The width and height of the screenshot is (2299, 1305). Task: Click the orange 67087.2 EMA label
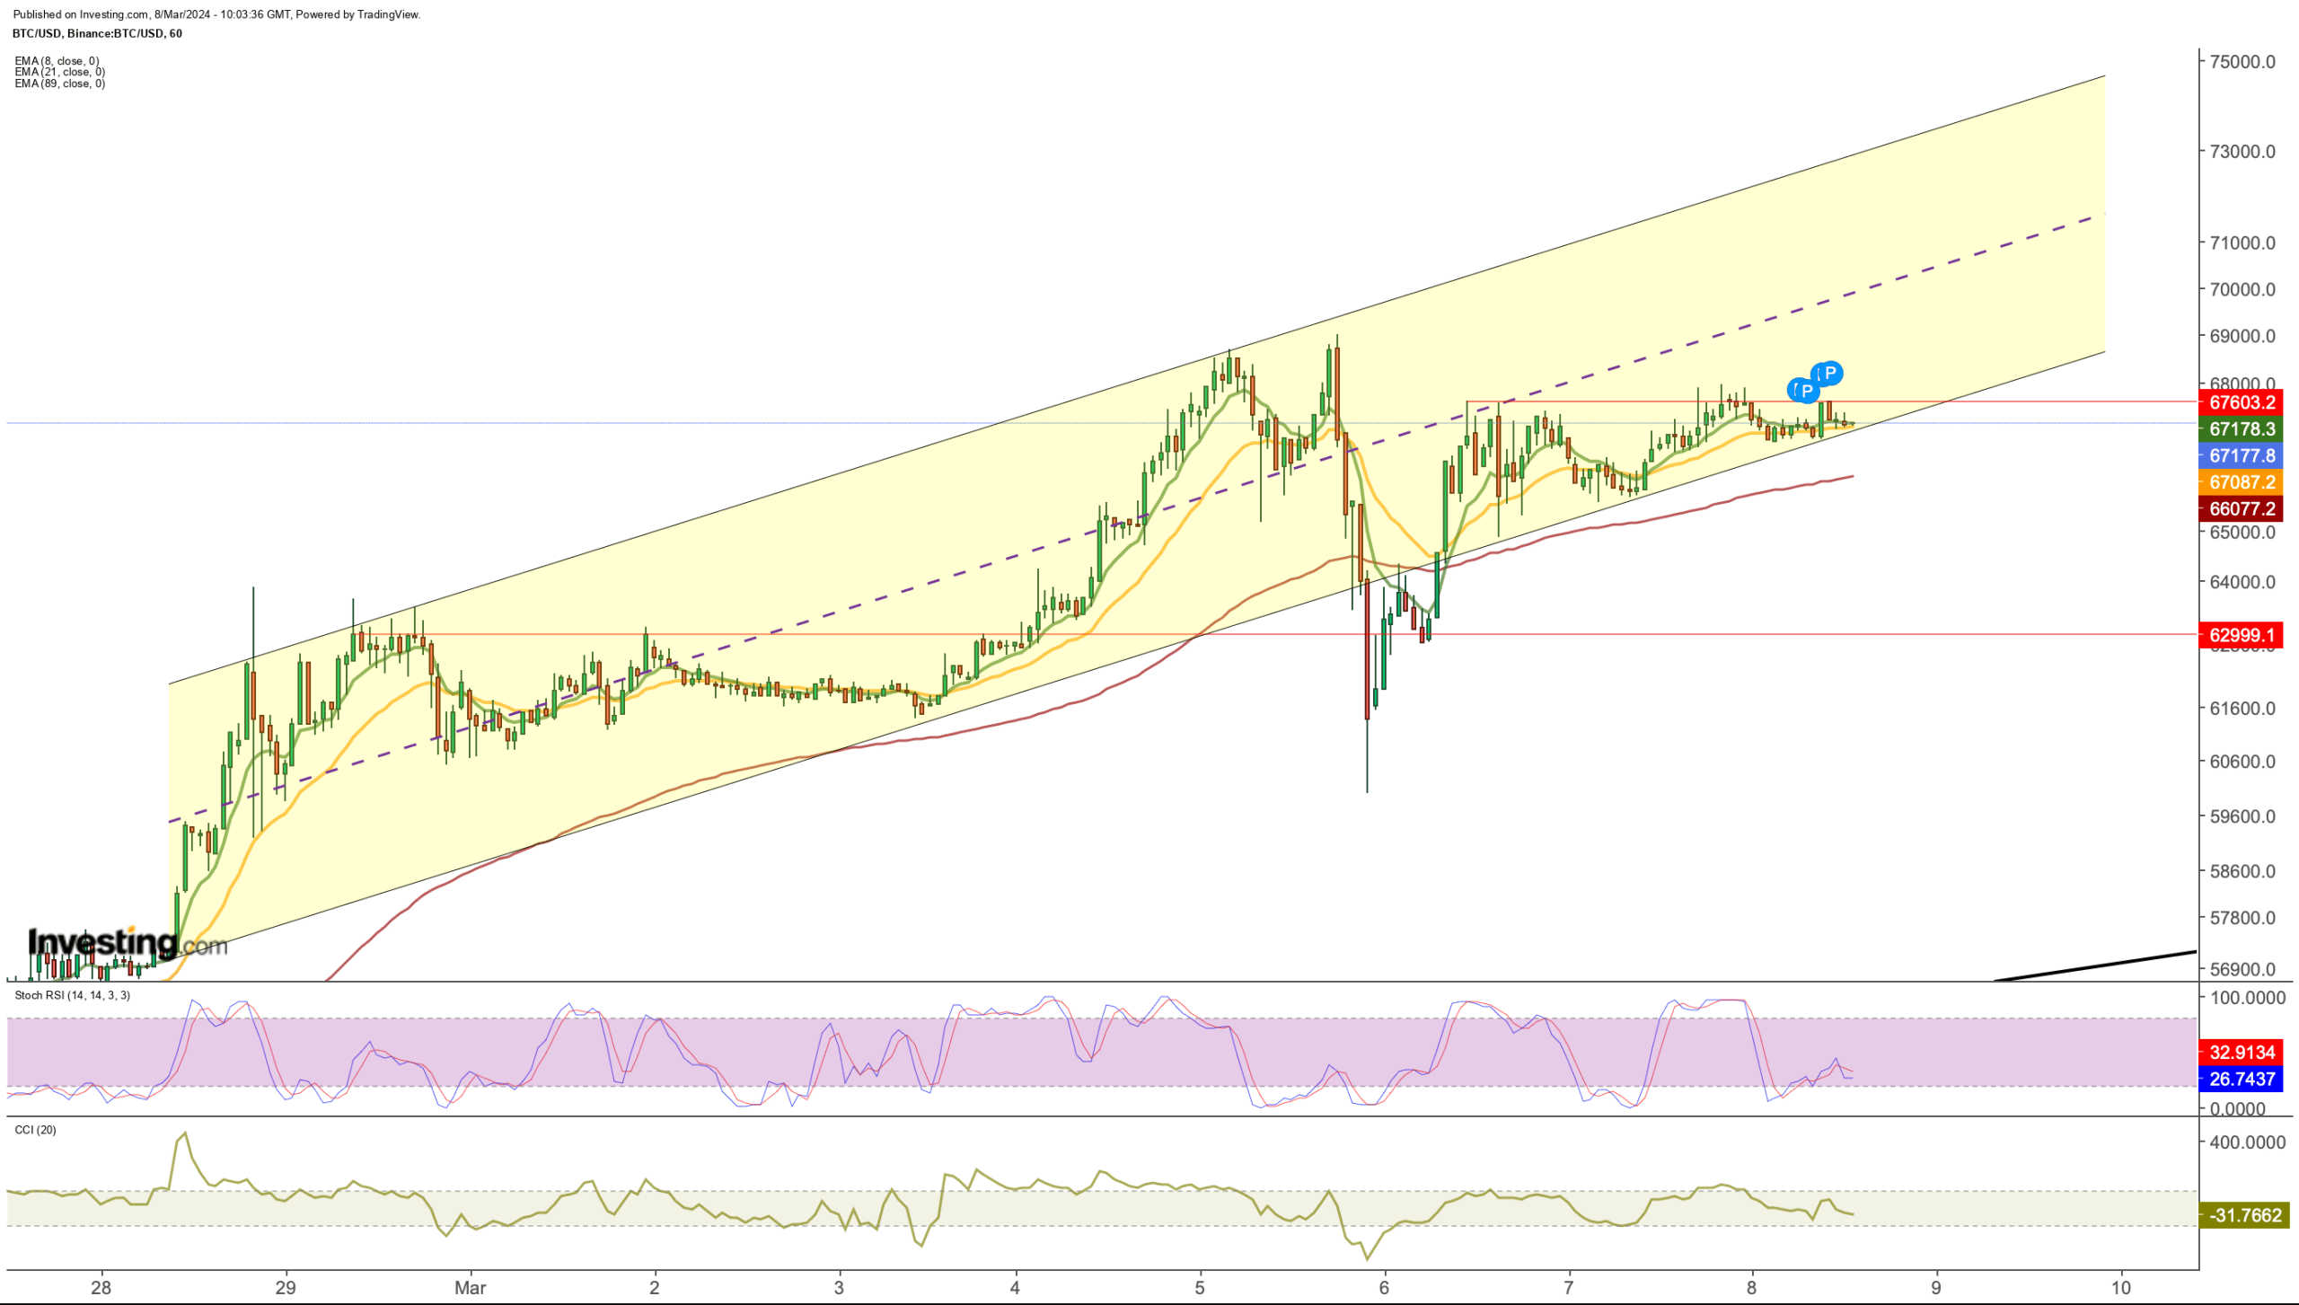click(2242, 482)
